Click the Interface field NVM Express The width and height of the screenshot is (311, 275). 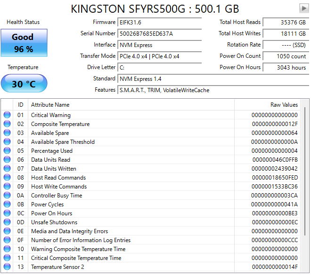(160, 45)
